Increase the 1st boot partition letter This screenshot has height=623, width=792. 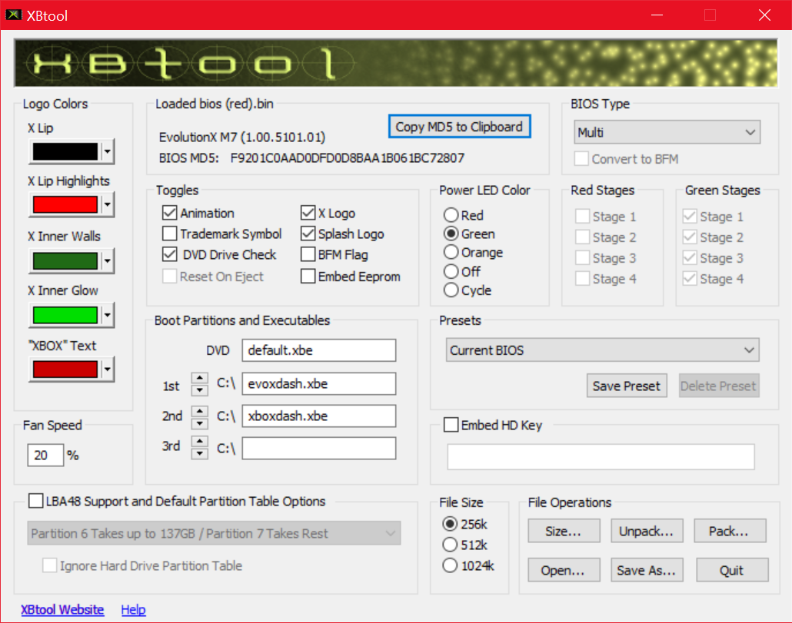(x=200, y=379)
